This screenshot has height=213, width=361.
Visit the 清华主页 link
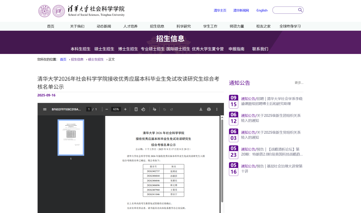click(220, 10)
